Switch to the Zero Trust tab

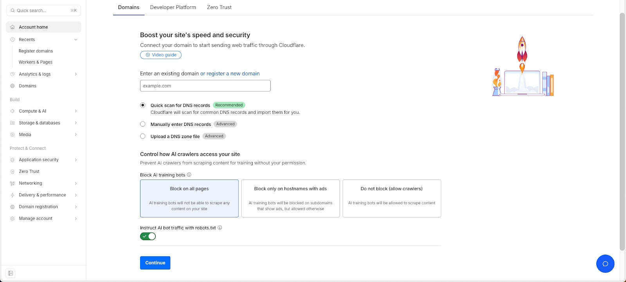point(219,7)
